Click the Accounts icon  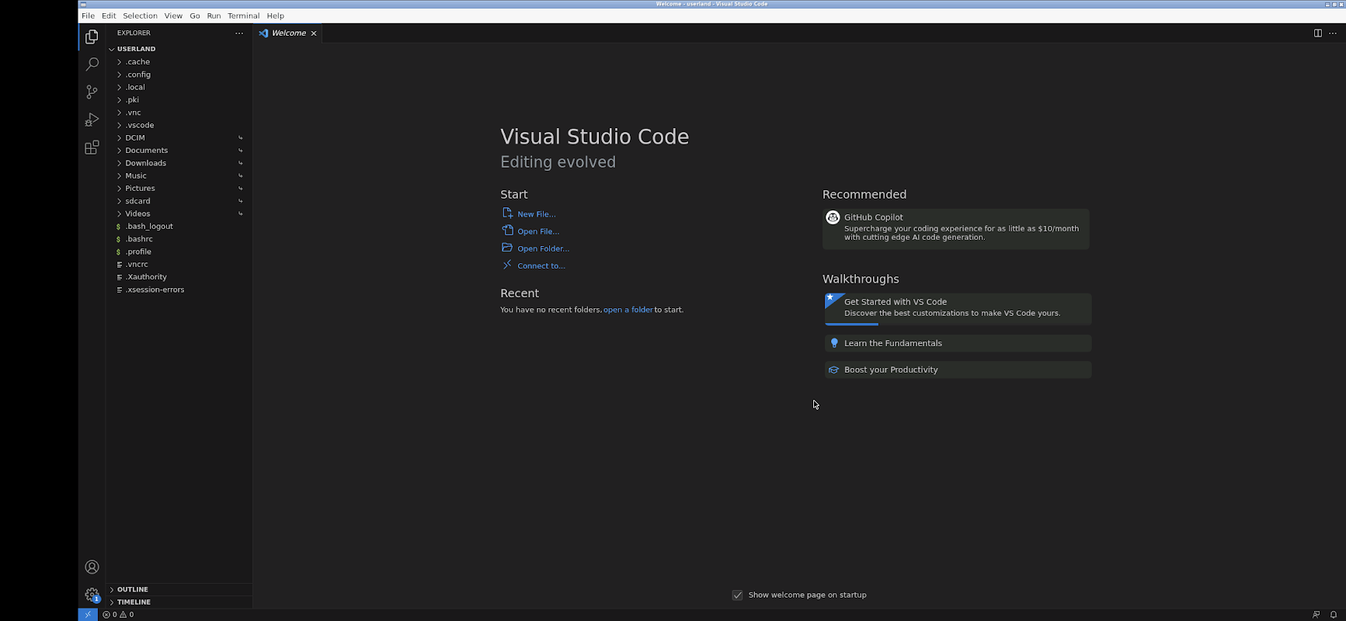[92, 567]
